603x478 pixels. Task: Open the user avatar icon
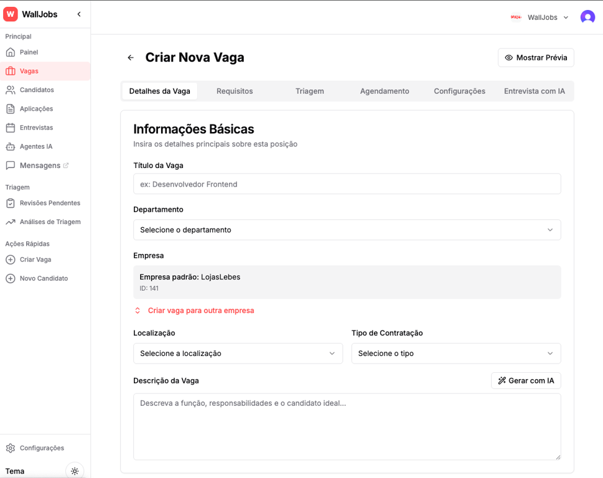coord(587,17)
